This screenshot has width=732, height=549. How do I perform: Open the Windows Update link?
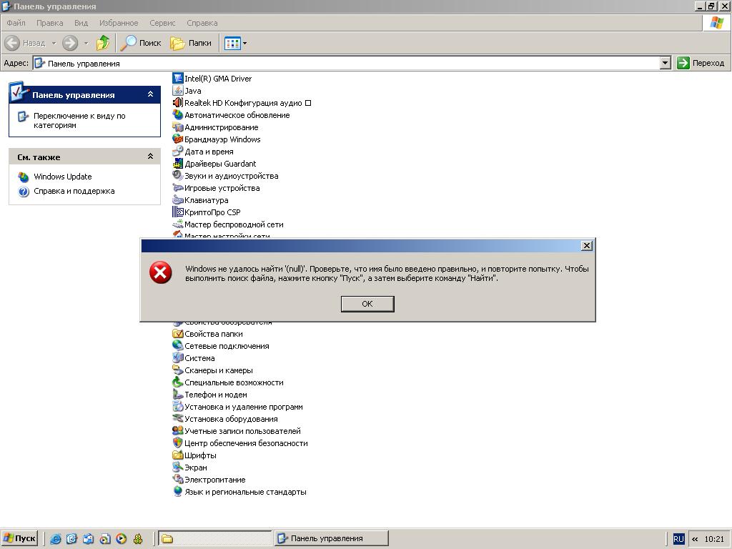pyautogui.click(x=63, y=177)
